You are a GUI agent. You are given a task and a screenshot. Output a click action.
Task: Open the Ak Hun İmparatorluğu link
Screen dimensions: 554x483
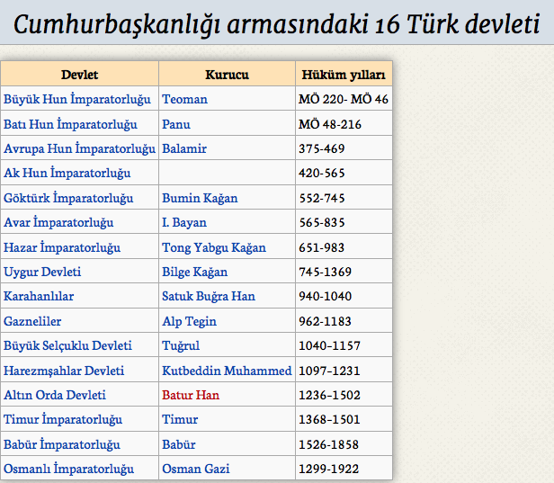coord(67,173)
